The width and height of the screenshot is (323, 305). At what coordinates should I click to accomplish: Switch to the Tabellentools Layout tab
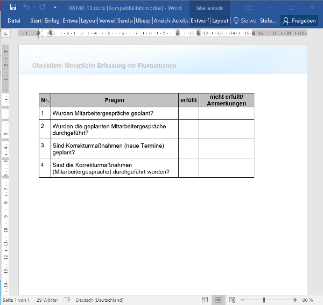pyautogui.click(x=220, y=20)
